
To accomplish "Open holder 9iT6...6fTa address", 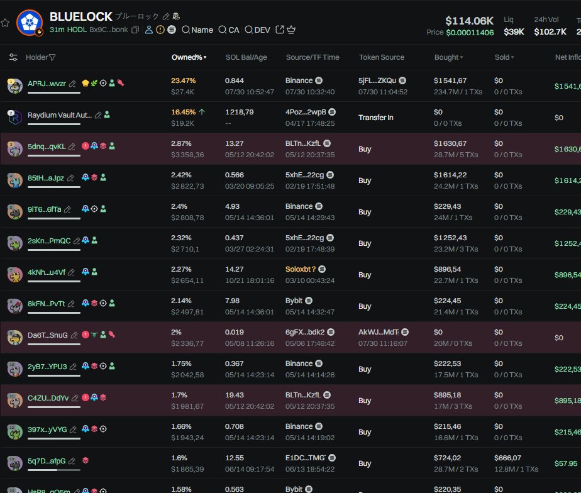I will 45,209.
